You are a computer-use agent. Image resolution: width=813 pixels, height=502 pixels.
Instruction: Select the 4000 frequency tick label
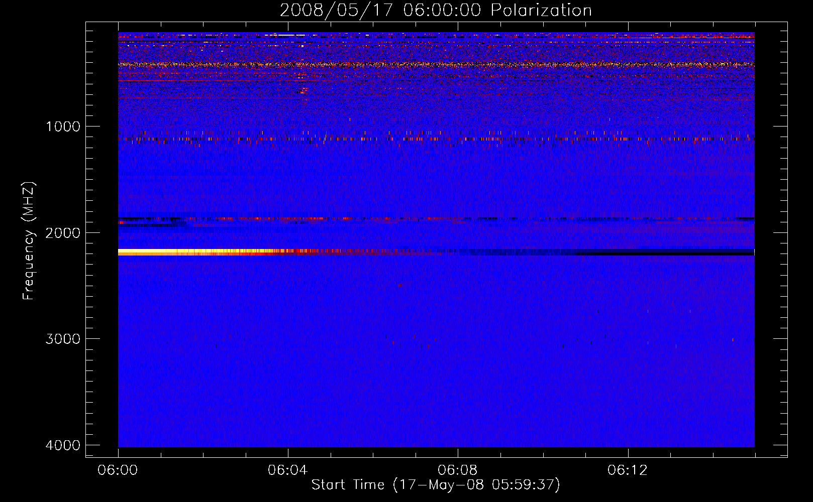(x=63, y=445)
